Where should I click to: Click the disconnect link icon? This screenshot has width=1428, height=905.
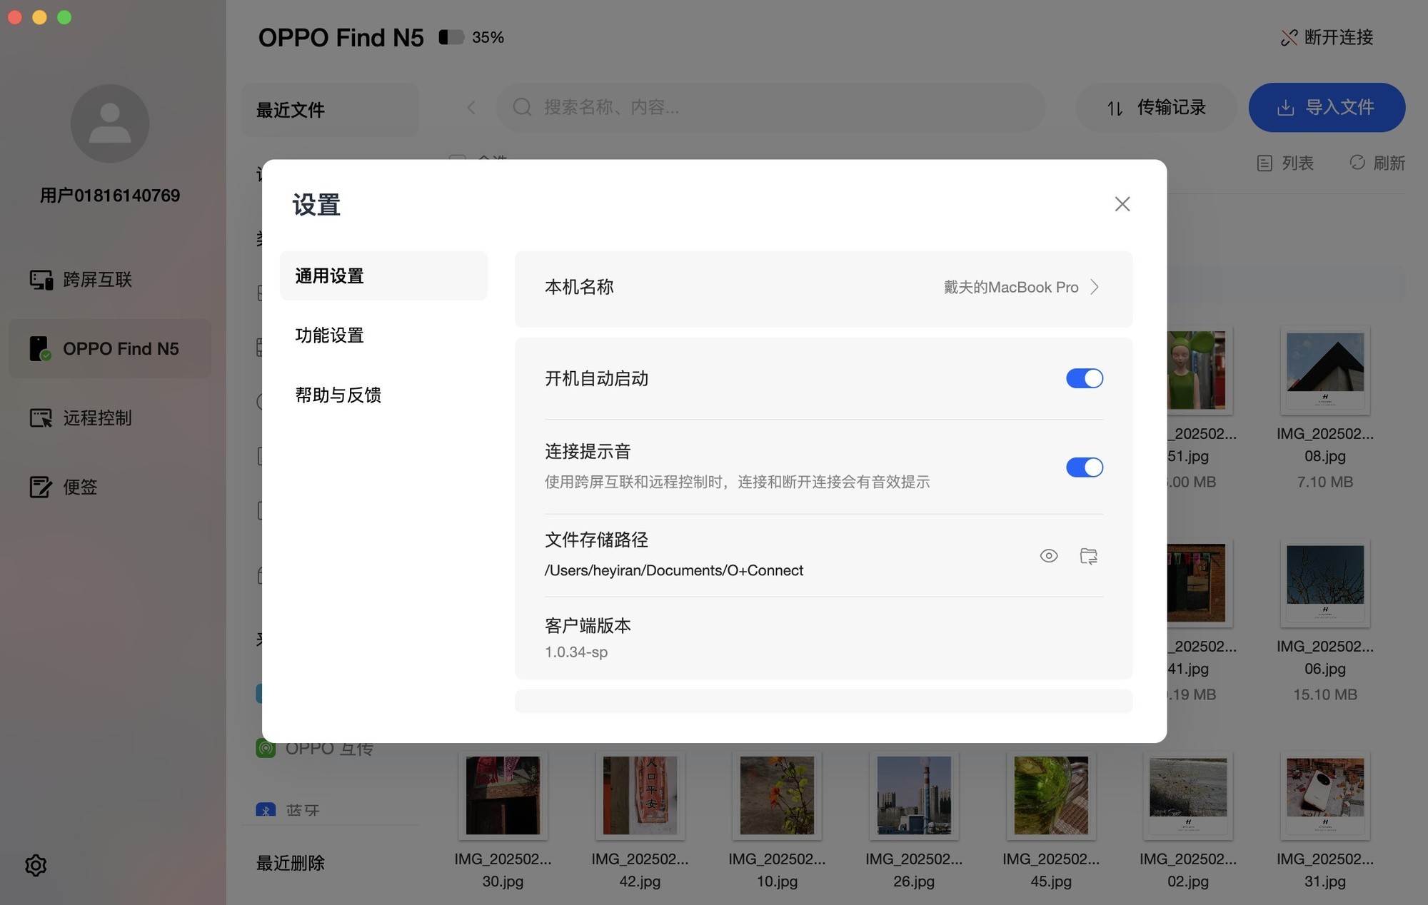coord(1289,38)
